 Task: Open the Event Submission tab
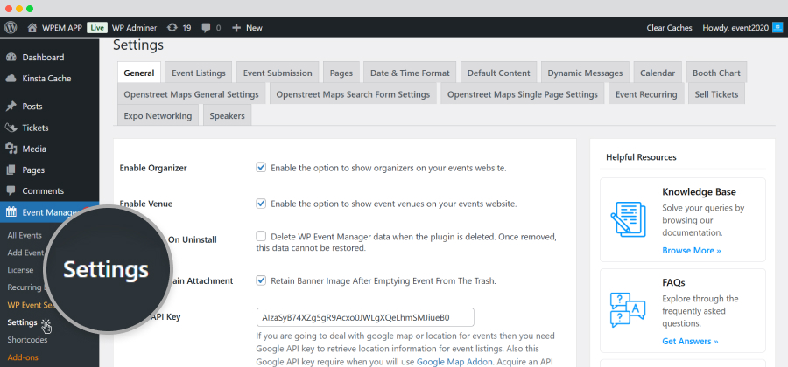pos(278,73)
